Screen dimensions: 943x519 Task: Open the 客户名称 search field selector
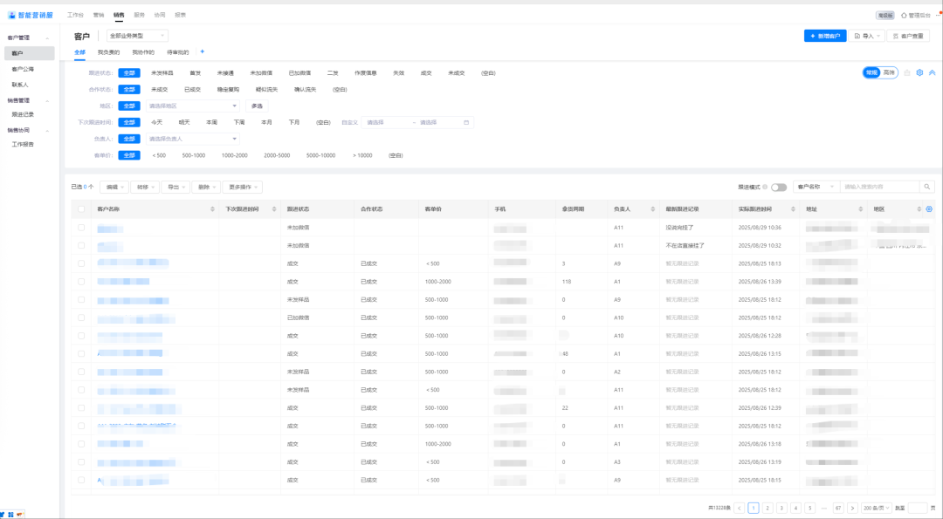816,187
